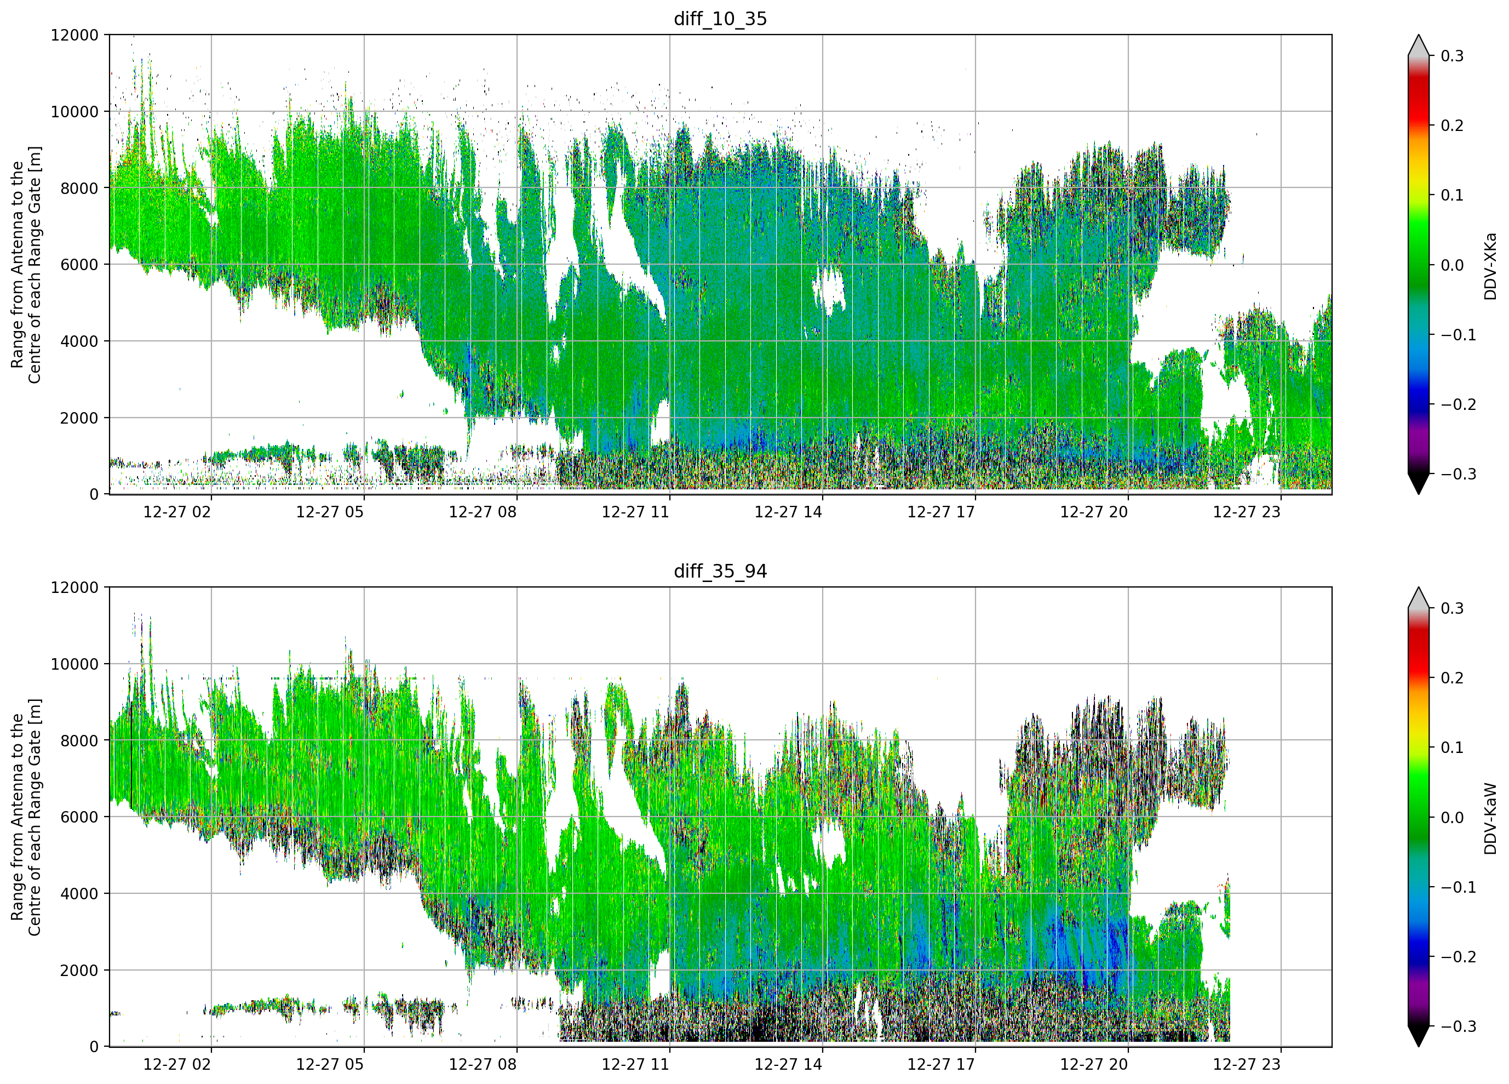Image resolution: width=1509 pixels, height=1084 pixels.
Task: Select y-axis range label of diff_35_94 plot
Action: point(26,817)
